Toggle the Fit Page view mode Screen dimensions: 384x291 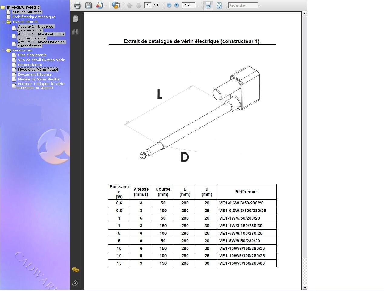[219, 5]
